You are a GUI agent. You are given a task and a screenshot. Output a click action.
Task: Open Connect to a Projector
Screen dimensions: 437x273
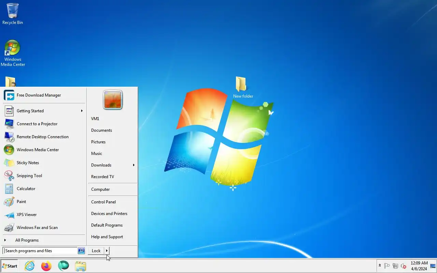point(44,124)
